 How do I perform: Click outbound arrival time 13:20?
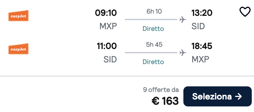pyautogui.click(x=202, y=13)
